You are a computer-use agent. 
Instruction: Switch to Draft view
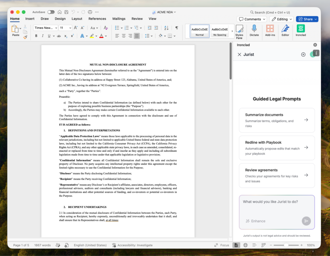point(263,245)
